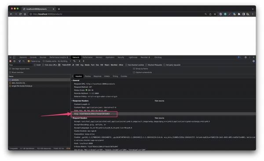
Task: Select single-file-hooks-frames.js request
Action: click(x=40, y=86)
